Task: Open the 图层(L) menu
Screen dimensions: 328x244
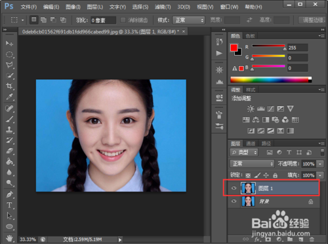Action: point(95,7)
